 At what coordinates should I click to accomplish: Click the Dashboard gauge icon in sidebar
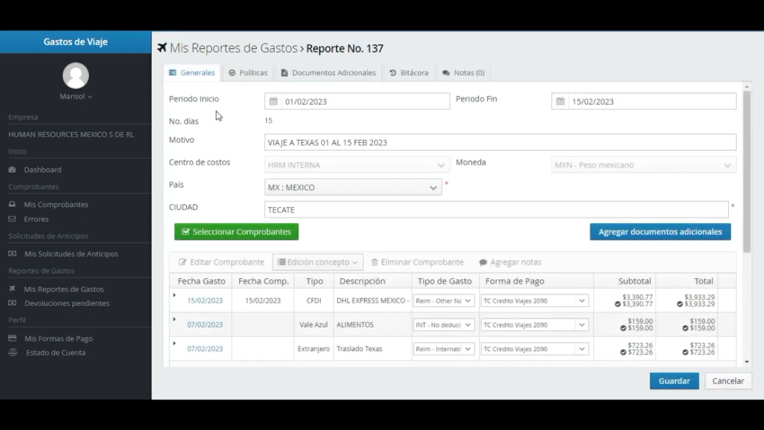pyautogui.click(x=12, y=170)
